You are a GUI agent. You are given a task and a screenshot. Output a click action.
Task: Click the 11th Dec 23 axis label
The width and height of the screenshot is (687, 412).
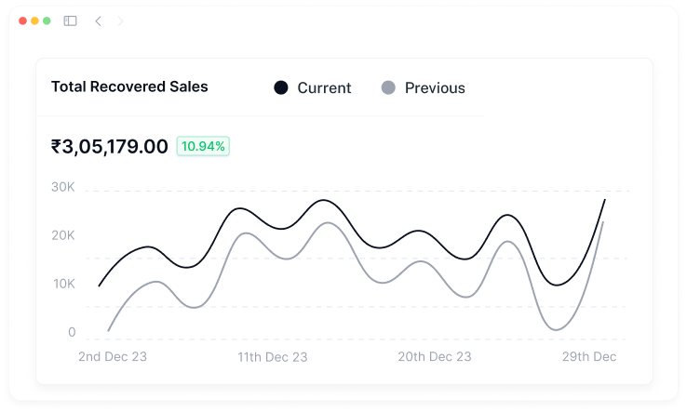point(273,356)
